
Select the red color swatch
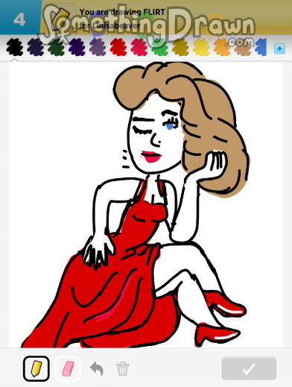coord(118,47)
